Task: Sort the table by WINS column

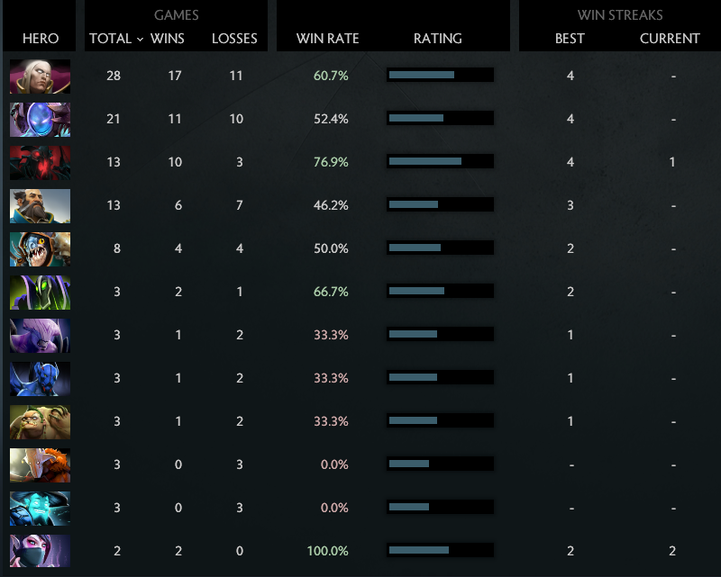Action: 167,39
